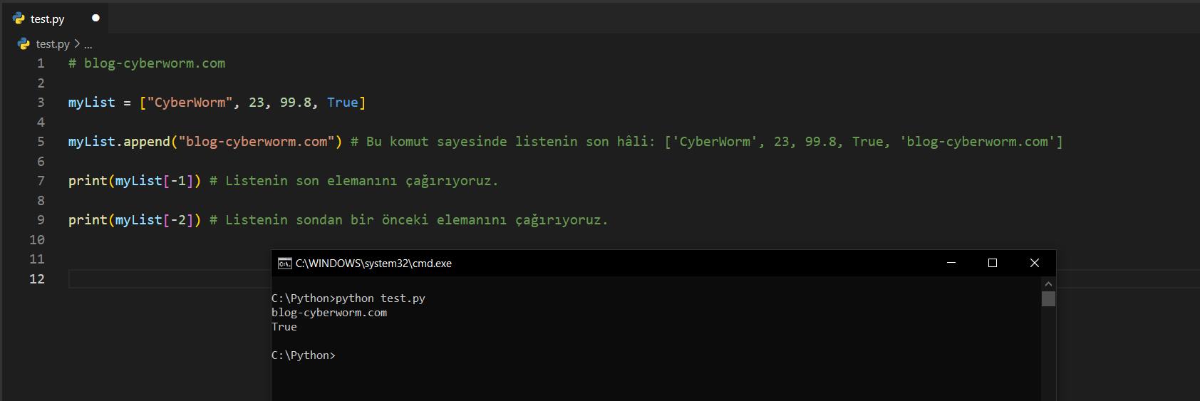1200x401 pixels.
Task: Click the console scrollbar up arrow
Action: pos(1048,284)
